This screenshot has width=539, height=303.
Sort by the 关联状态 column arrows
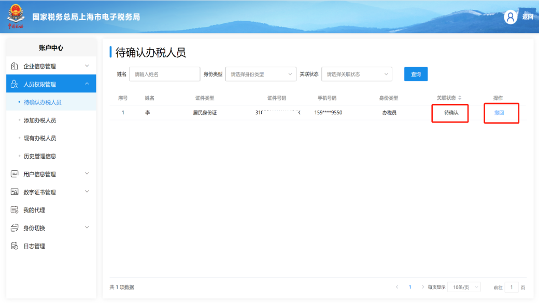460,98
